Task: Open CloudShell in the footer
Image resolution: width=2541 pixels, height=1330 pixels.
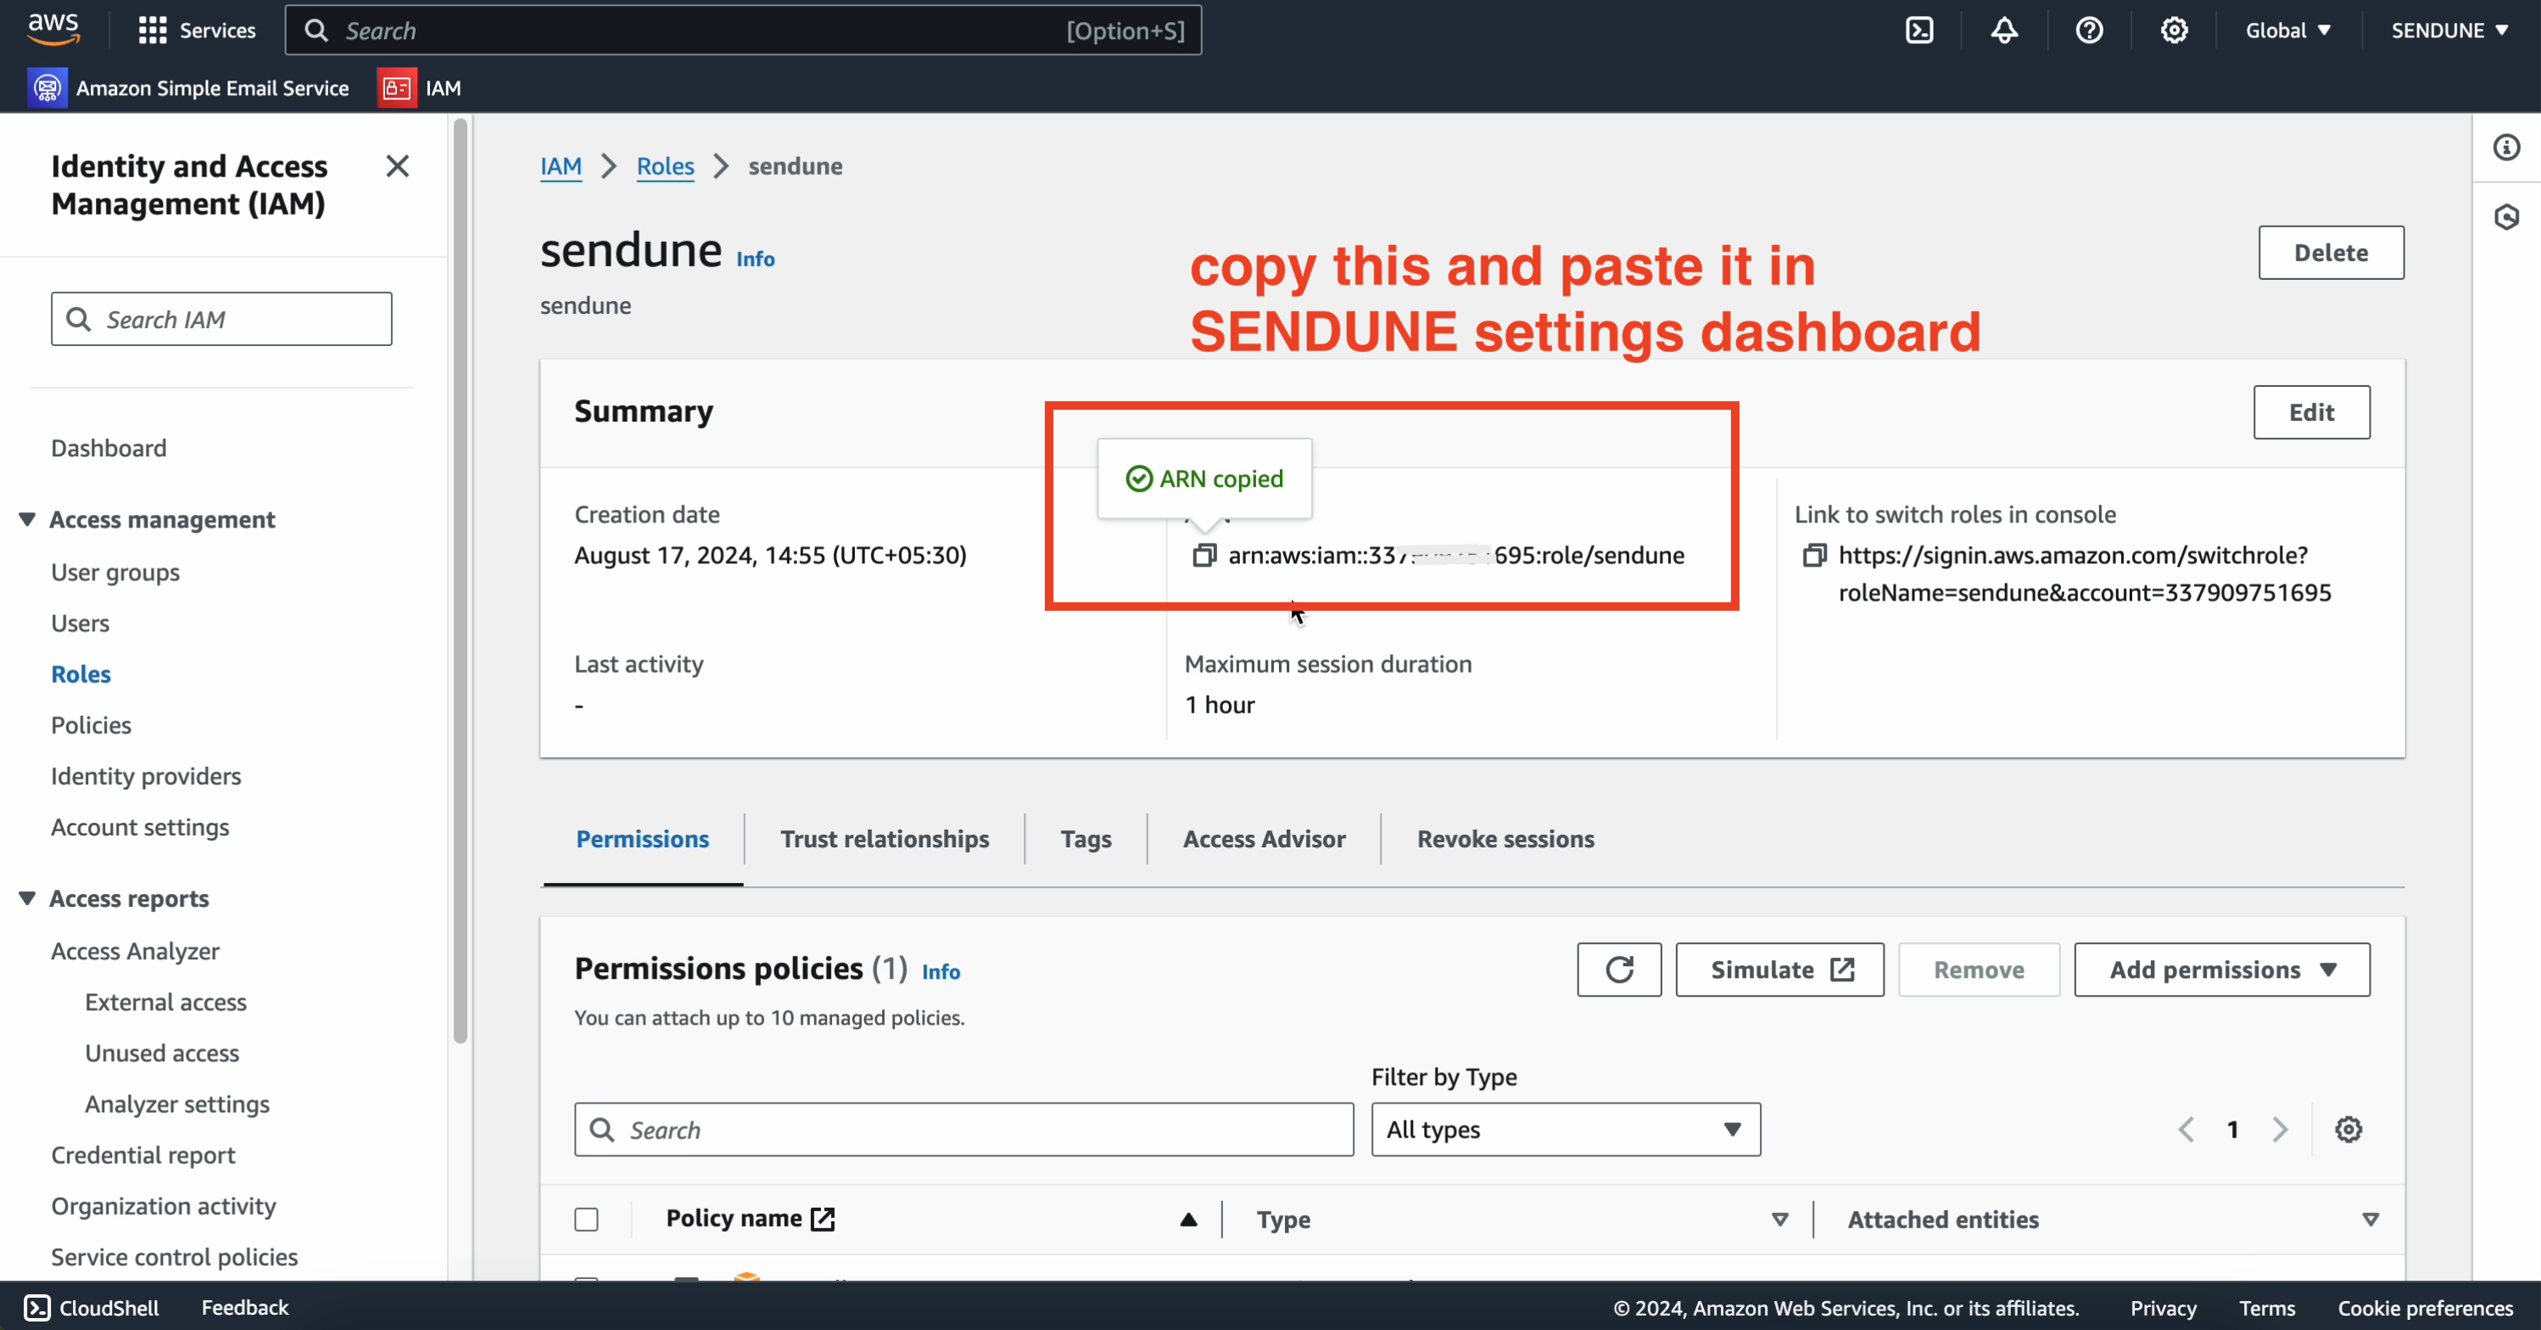Action: tap(91, 1307)
